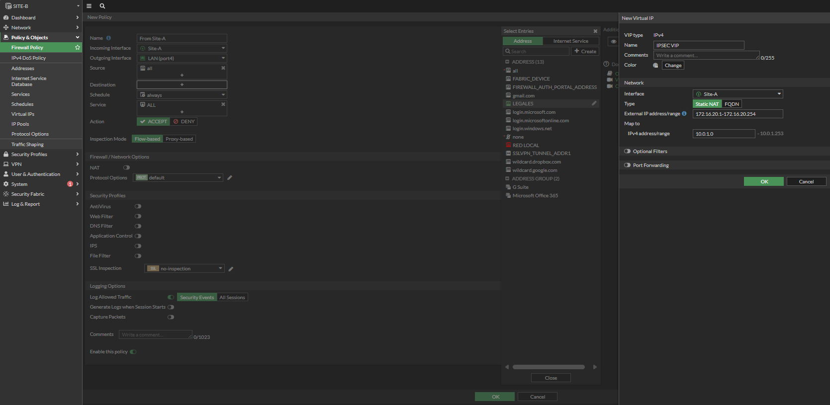Close the Select Entries panel with X
This screenshot has height=405, width=830.
[x=595, y=31]
